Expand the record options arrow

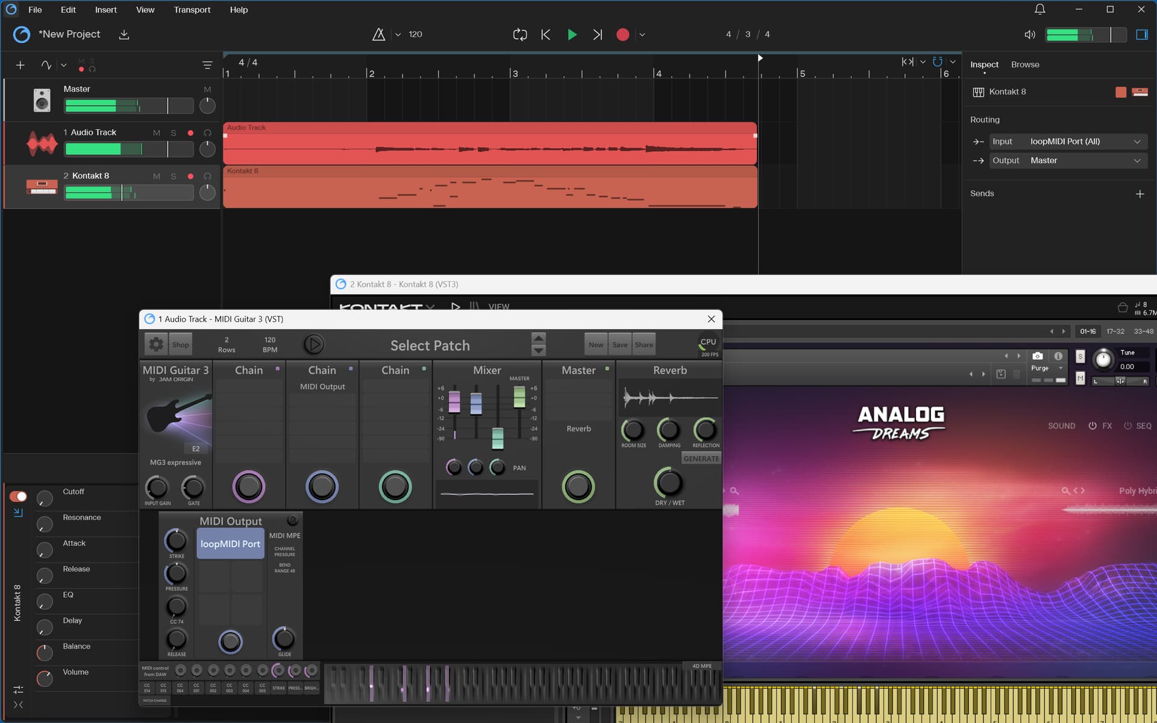[642, 34]
